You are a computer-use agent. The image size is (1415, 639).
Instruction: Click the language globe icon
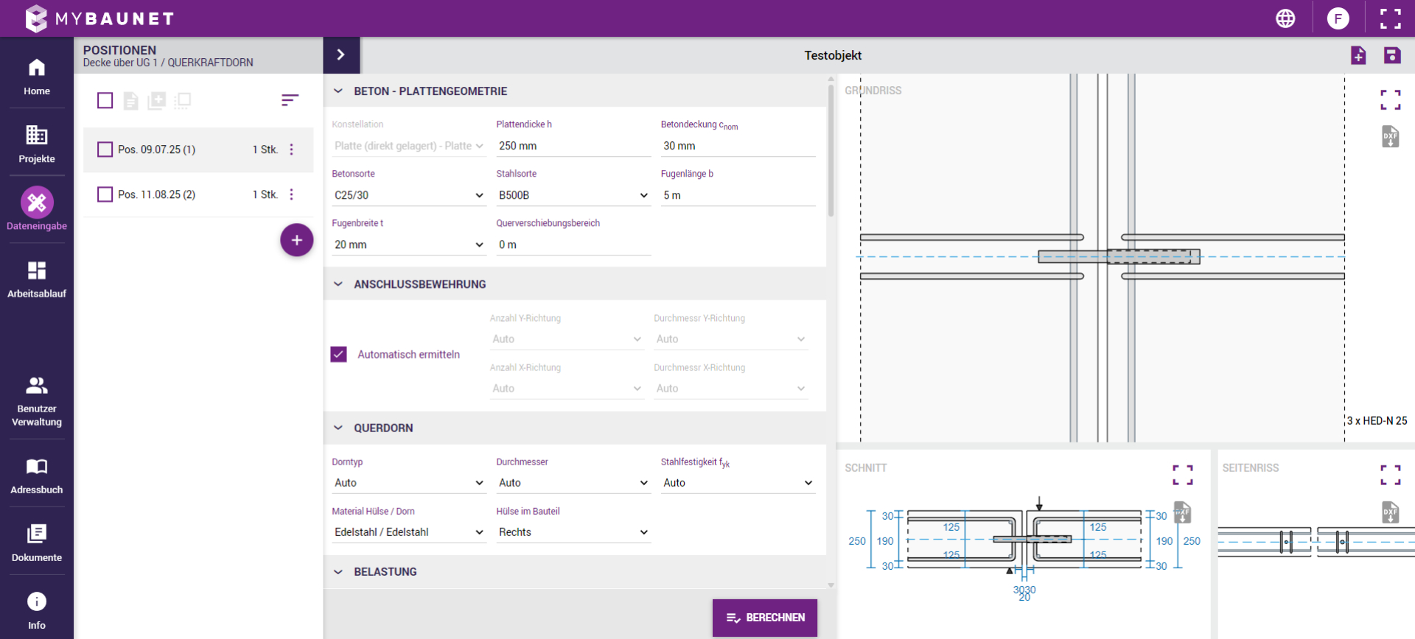point(1285,18)
